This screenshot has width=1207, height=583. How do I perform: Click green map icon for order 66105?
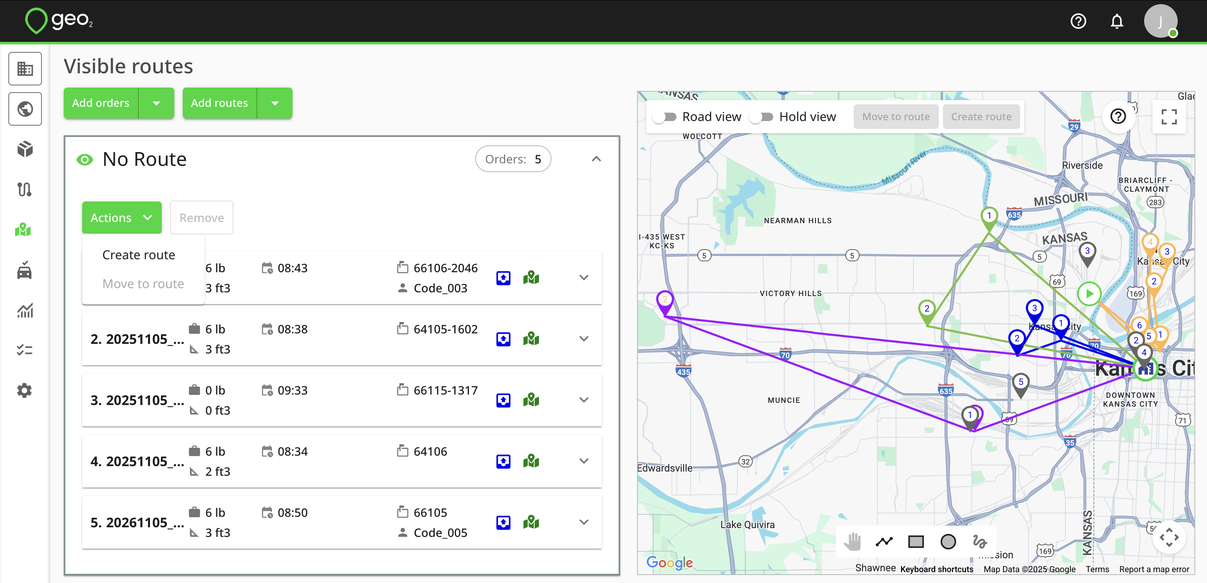(531, 522)
